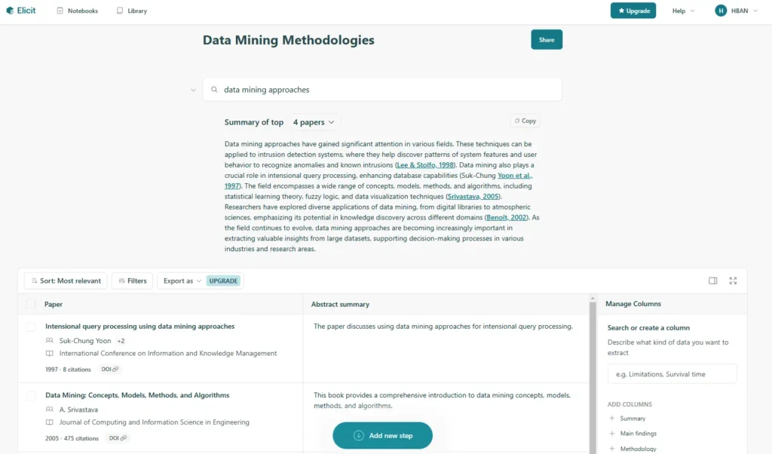Open the Library tab
This screenshot has width=772, height=454.
tap(131, 11)
